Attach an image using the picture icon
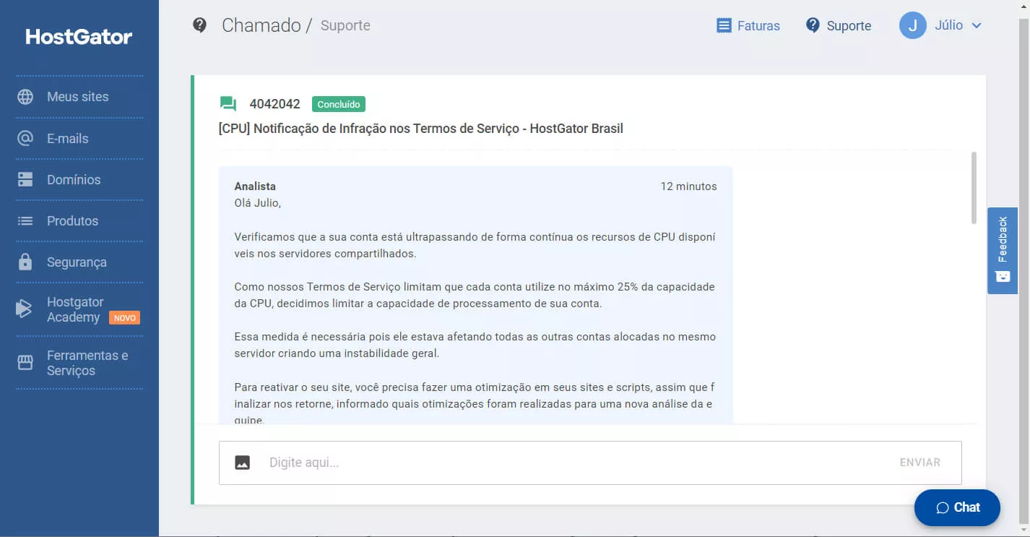Image resolution: width=1030 pixels, height=537 pixels. click(243, 463)
